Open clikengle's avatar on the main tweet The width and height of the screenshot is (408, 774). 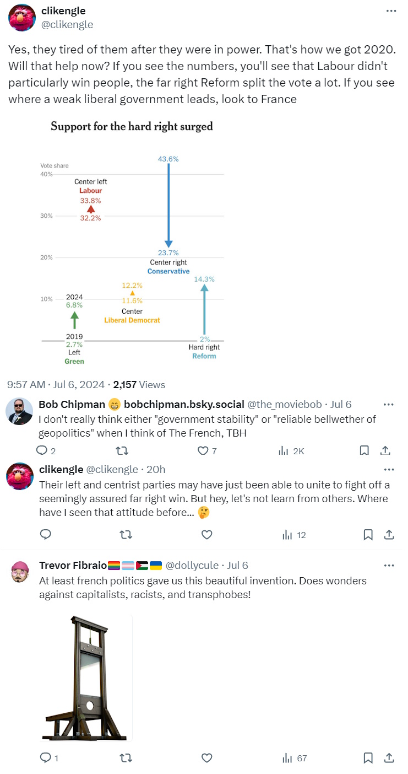click(22, 18)
